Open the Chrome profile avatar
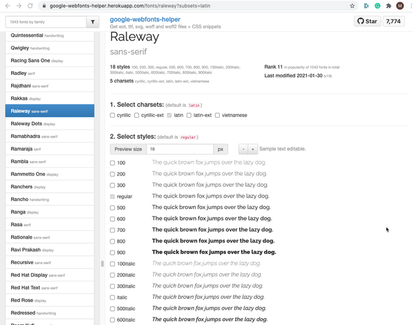The width and height of the screenshot is (413, 325). click(x=400, y=6)
